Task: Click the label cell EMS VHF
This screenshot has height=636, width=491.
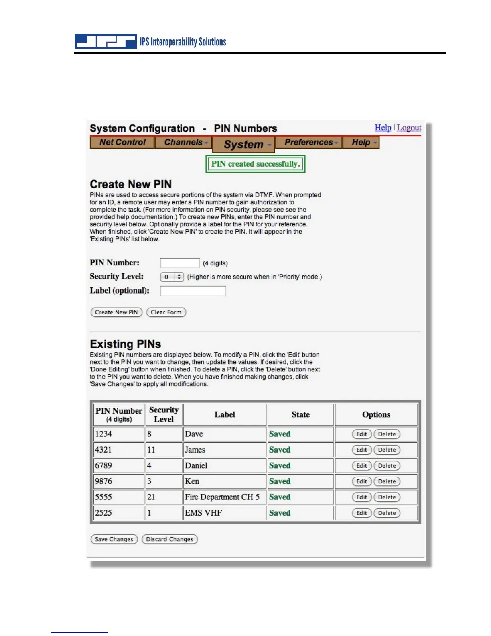Action: tap(225, 513)
